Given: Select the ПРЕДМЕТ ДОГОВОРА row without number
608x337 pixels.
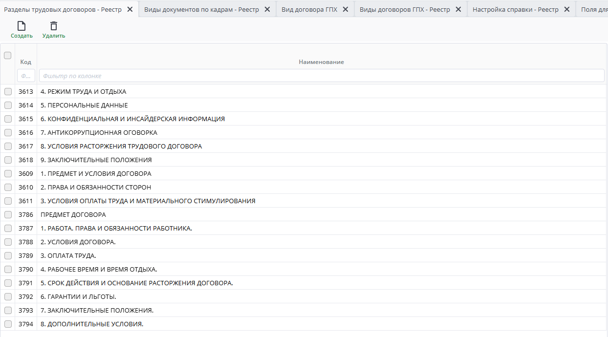Looking at the screenshot, I should click(x=304, y=214).
